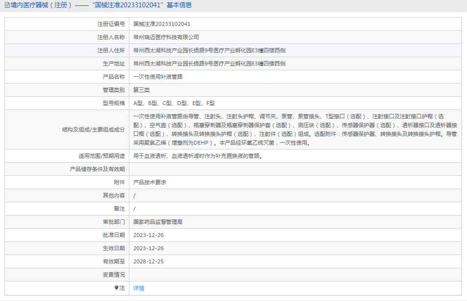Image resolution: width=467 pixels, height=301 pixels.
Task: Click the 注册人住所 address value
Action: [209, 50]
